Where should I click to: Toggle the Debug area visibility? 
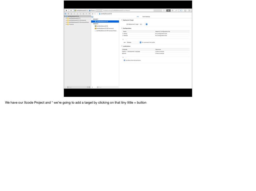[x=185, y=10]
